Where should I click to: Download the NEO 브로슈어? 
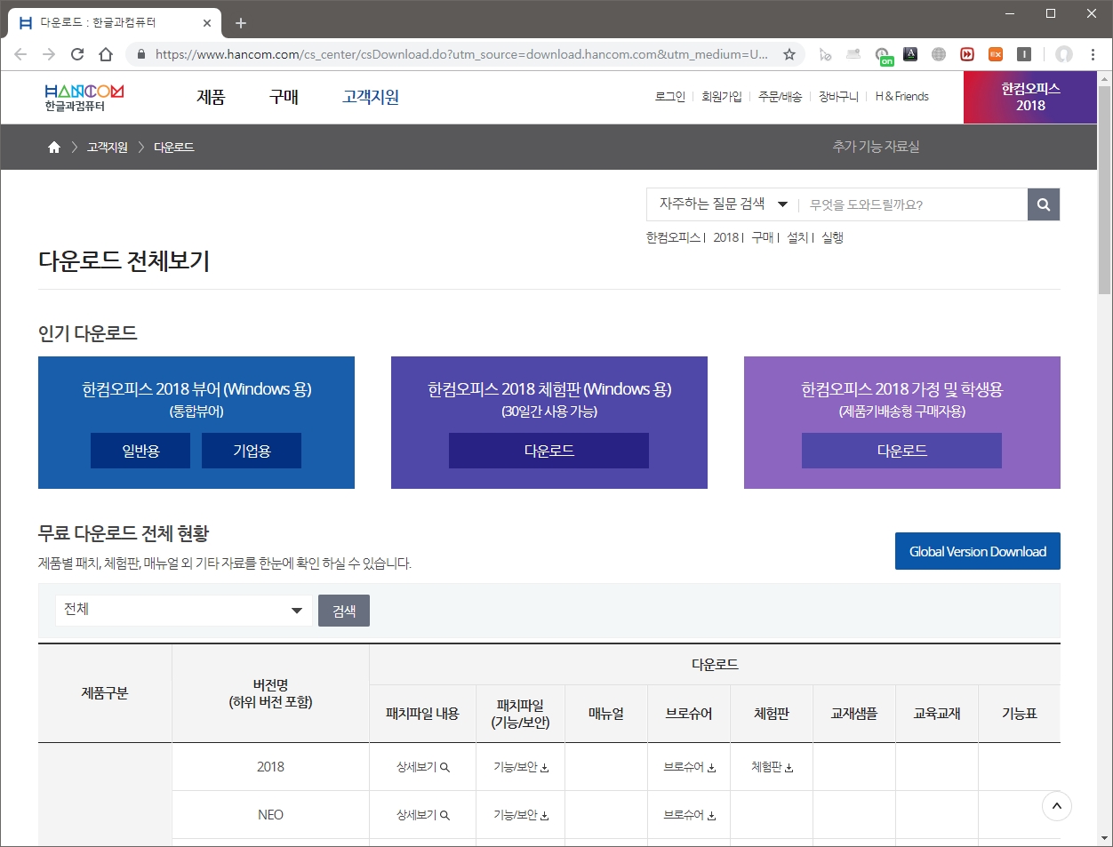(689, 815)
